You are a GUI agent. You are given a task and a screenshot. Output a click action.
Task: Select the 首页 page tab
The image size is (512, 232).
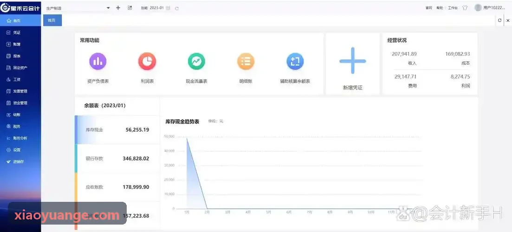click(x=52, y=20)
